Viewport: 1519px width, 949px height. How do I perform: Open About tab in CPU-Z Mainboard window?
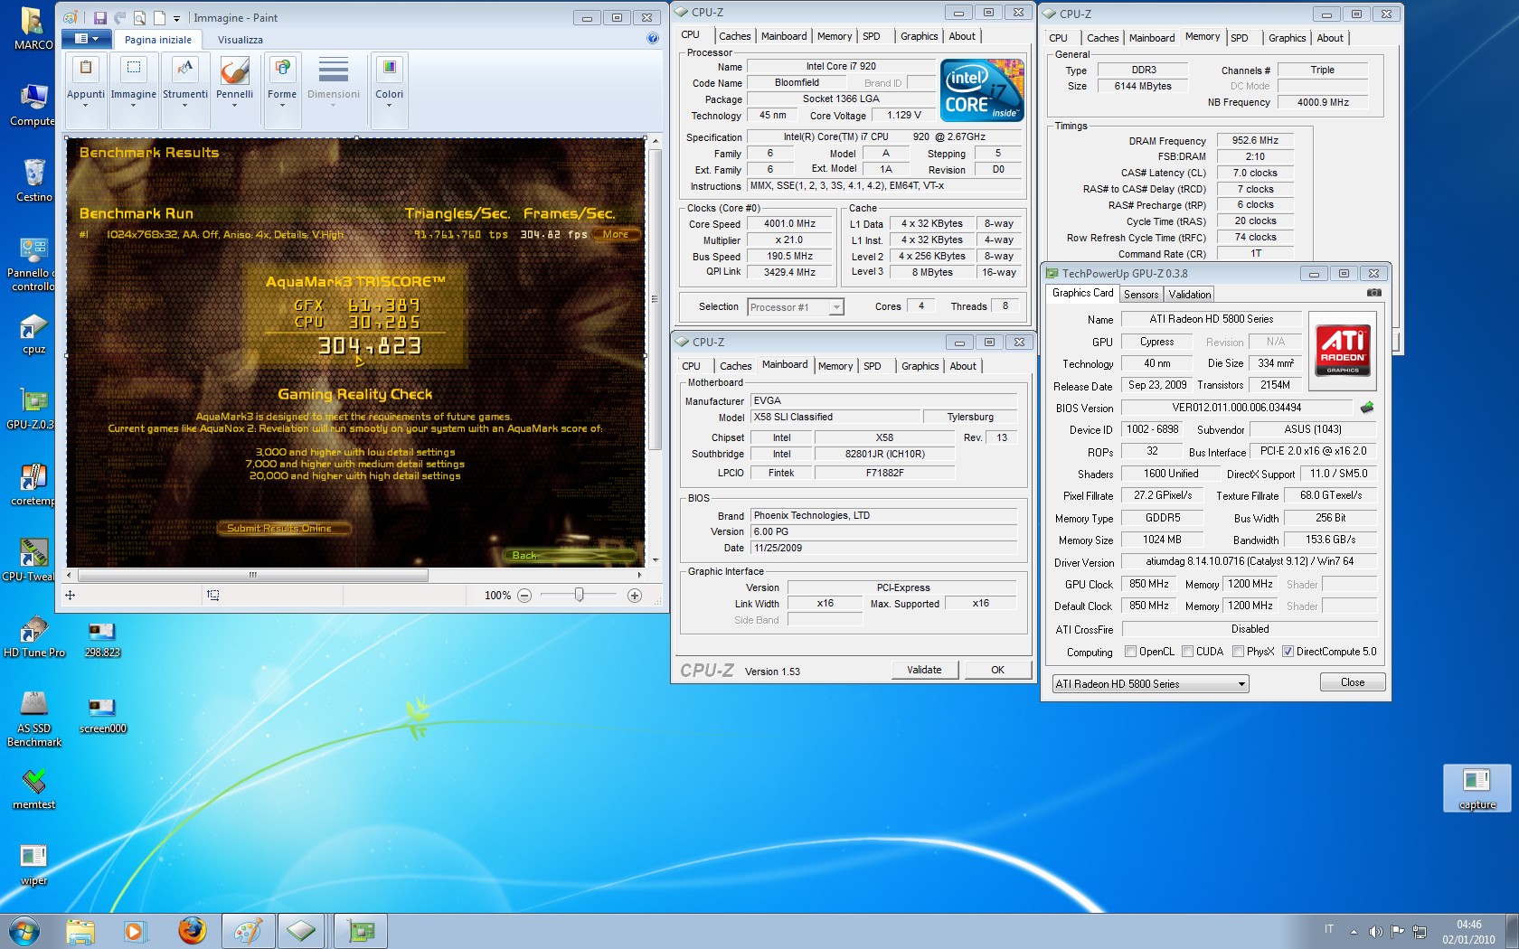[963, 366]
